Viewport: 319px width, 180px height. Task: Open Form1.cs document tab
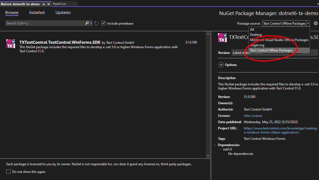click(x=59, y=4)
